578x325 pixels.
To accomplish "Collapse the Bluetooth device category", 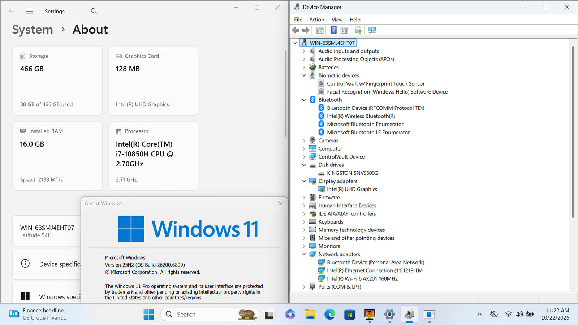I will (304, 100).
